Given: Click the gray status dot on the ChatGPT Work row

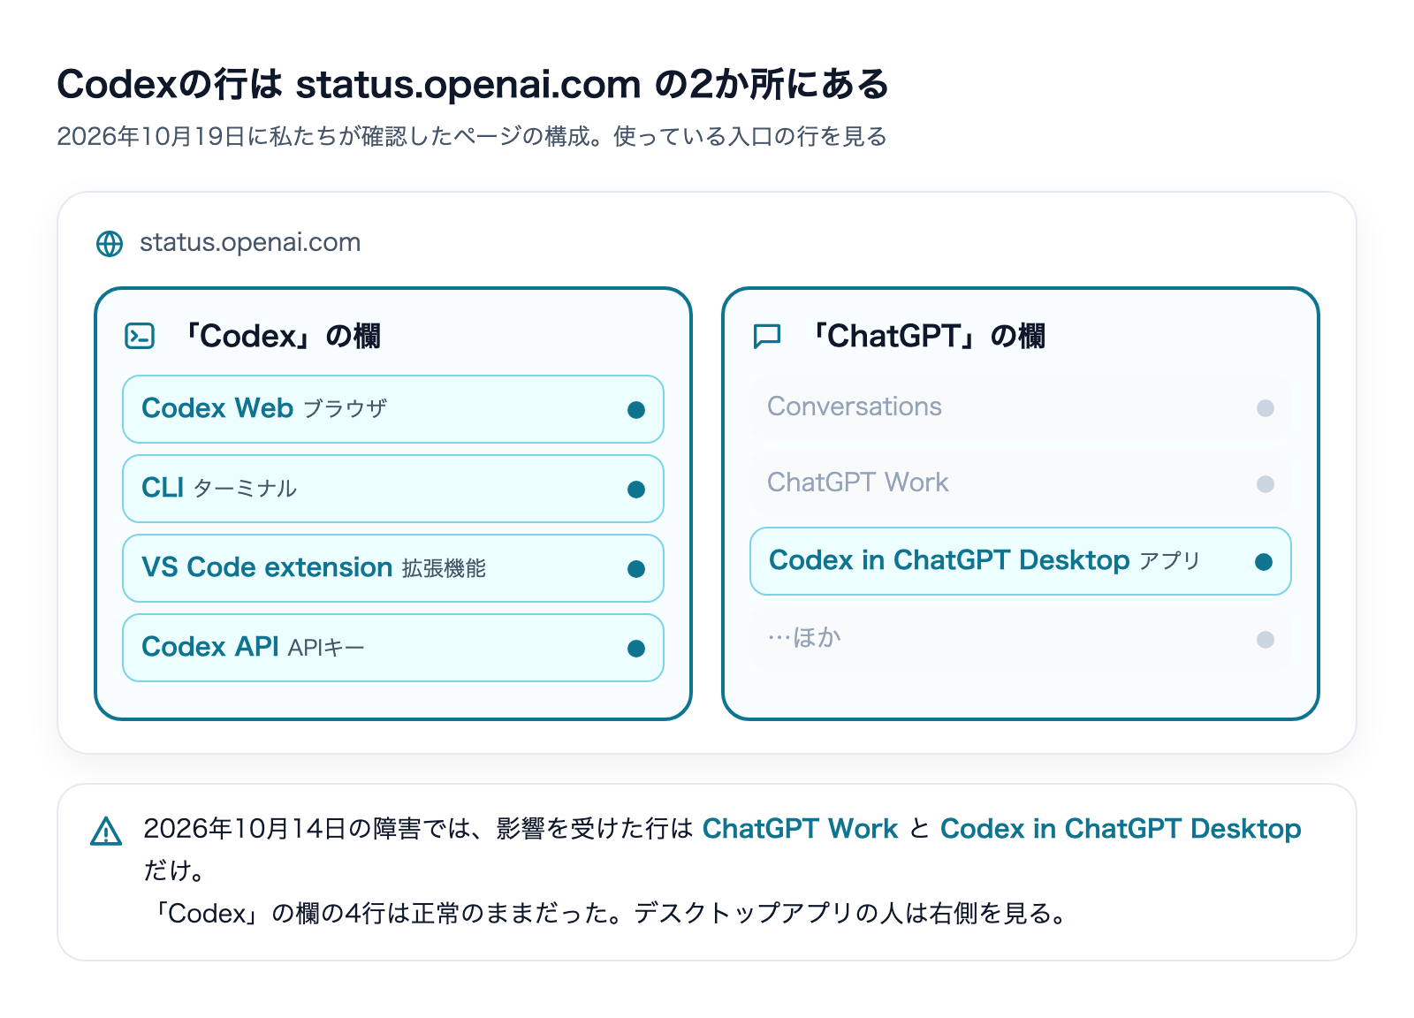Looking at the screenshot, I should tap(1266, 483).
